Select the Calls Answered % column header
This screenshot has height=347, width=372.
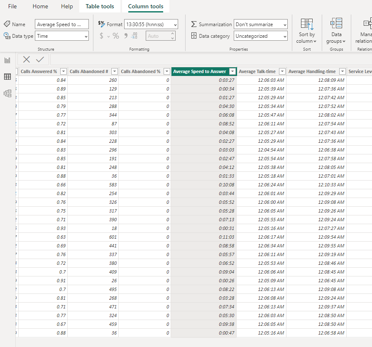[39, 71]
